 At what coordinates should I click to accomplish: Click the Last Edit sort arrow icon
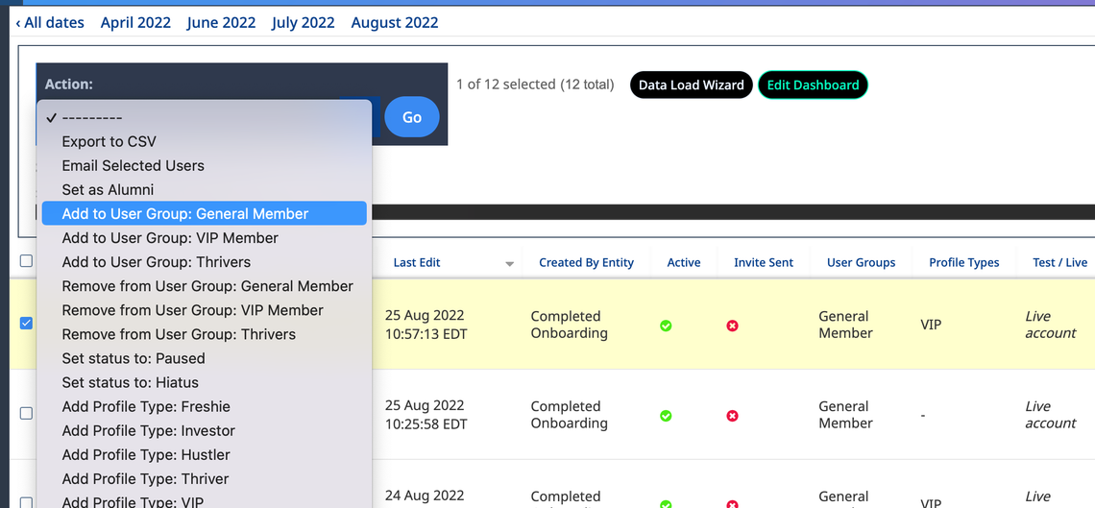[510, 264]
